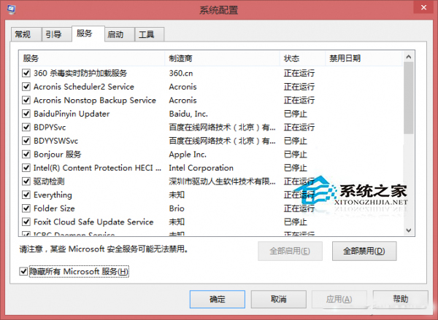Screen dimensions: 438x320
Task: Toggle Acronis Scheduler2 Service checkbox
Action: click(x=26, y=87)
